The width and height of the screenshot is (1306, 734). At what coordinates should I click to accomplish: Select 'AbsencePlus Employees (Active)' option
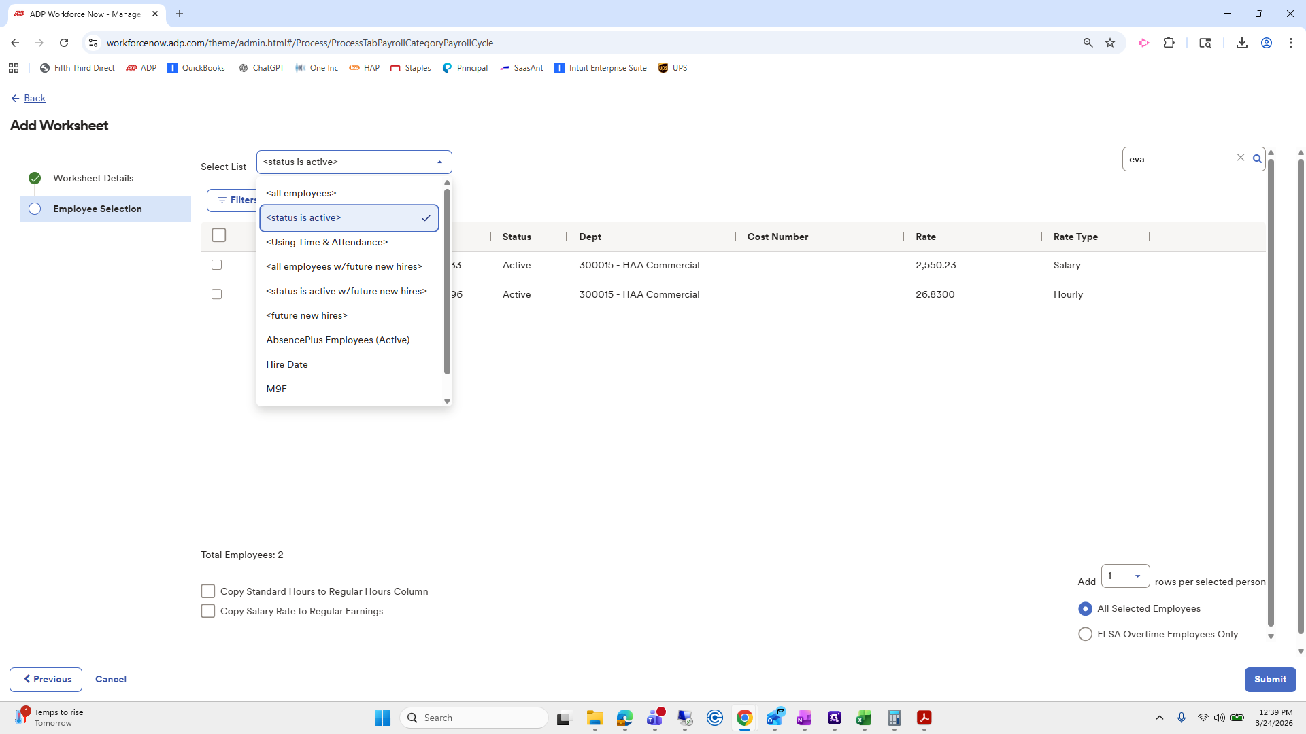pyautogui.click(x=338, y=340)
